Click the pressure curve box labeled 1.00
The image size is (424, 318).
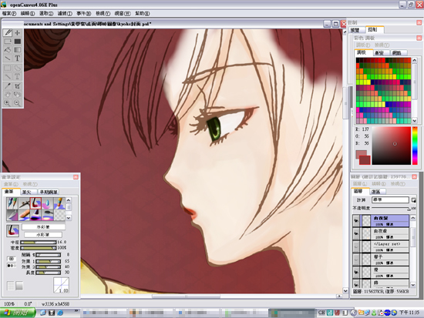(x=62, y=285)
